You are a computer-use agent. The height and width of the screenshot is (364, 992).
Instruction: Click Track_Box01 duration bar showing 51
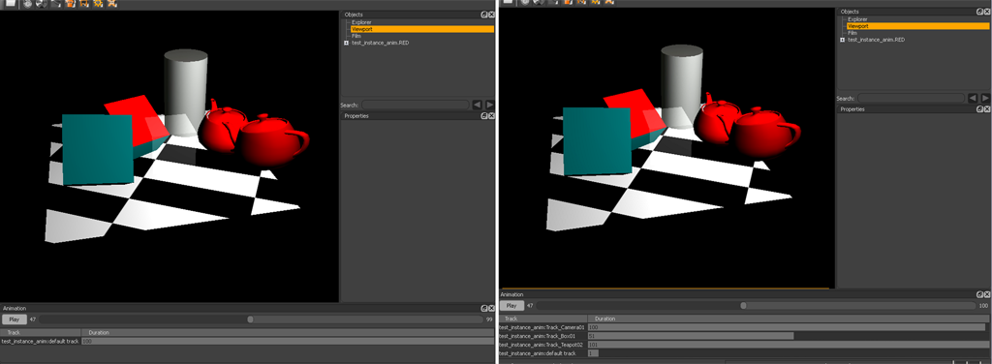pos(690,336)
